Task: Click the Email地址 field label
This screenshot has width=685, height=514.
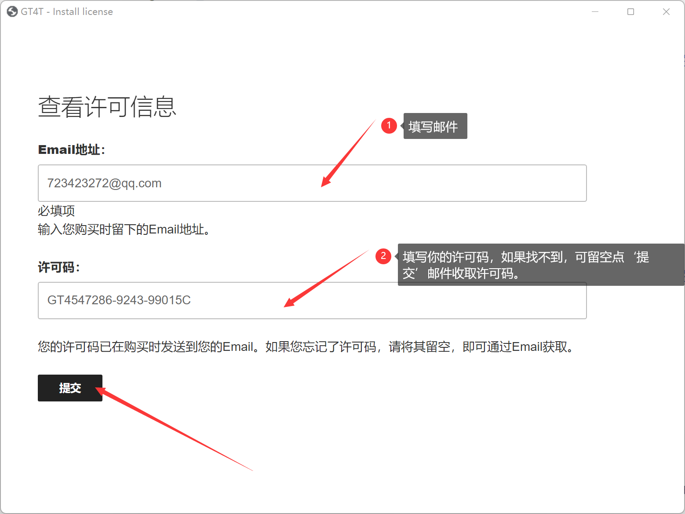Action: [72, 149]
